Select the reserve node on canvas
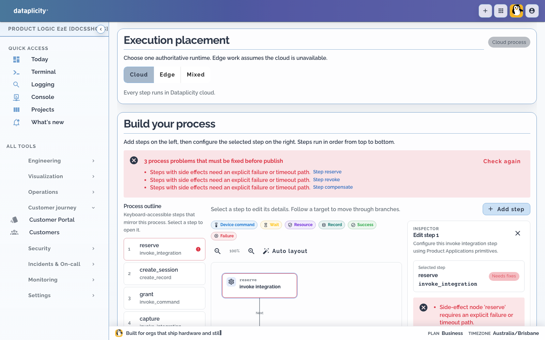 (x=260, y=286)
